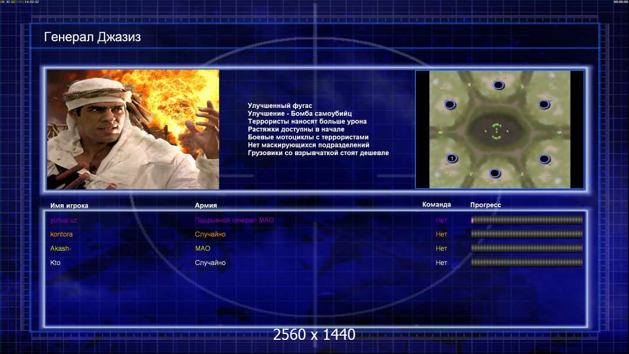Click the 'Армия' column header

click(x=206, y=205)
